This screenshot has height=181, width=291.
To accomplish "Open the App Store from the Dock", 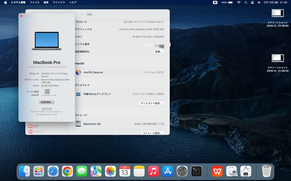I will point(168,171).
